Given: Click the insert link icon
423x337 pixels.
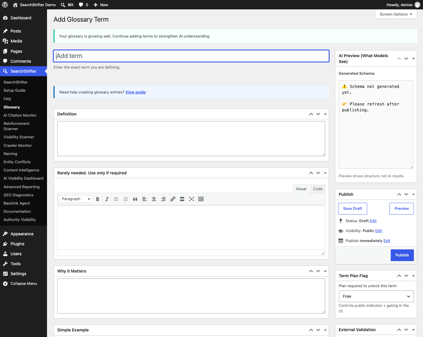Looking at the screenshot, I should [x=173, y=199].
